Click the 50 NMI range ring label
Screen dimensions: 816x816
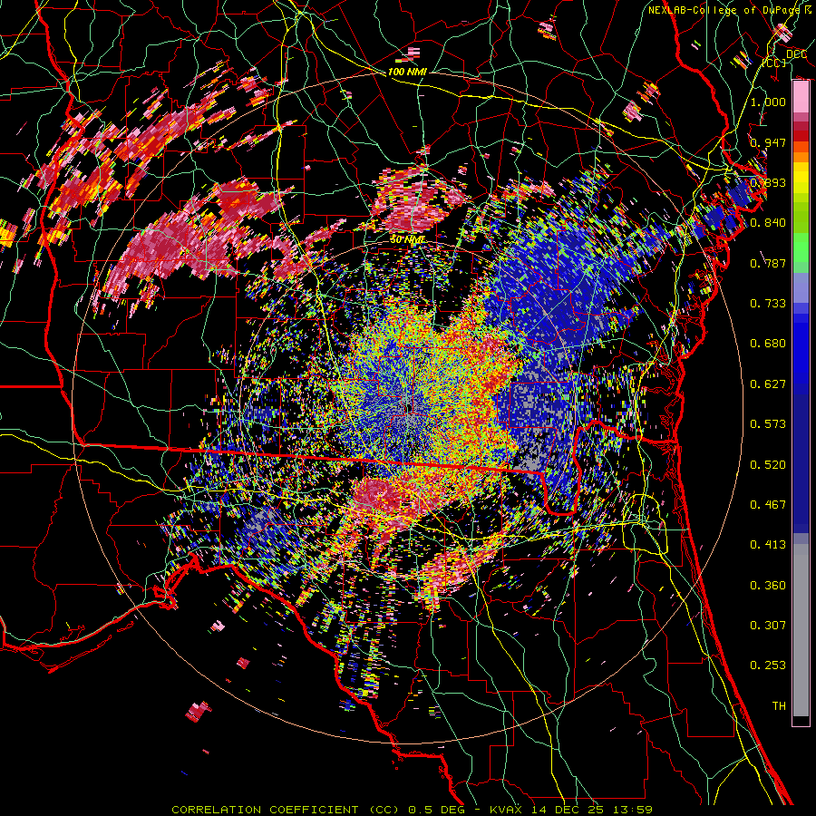(408, 240)
